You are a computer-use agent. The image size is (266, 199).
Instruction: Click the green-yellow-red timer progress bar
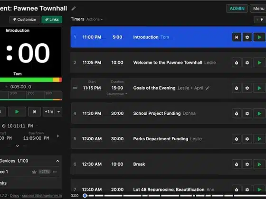tap(31, 80)
